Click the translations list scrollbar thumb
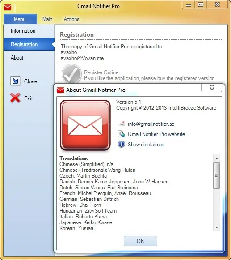Viewport: 231px width, 260px height. coord(217,175)
